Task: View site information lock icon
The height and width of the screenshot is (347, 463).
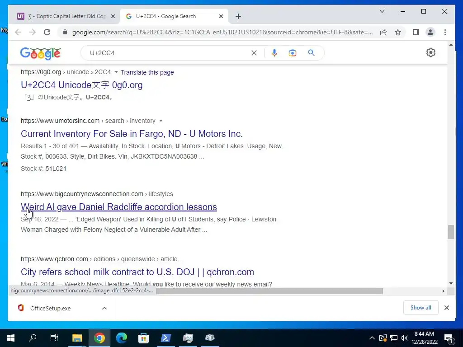Action: [65, 32]
